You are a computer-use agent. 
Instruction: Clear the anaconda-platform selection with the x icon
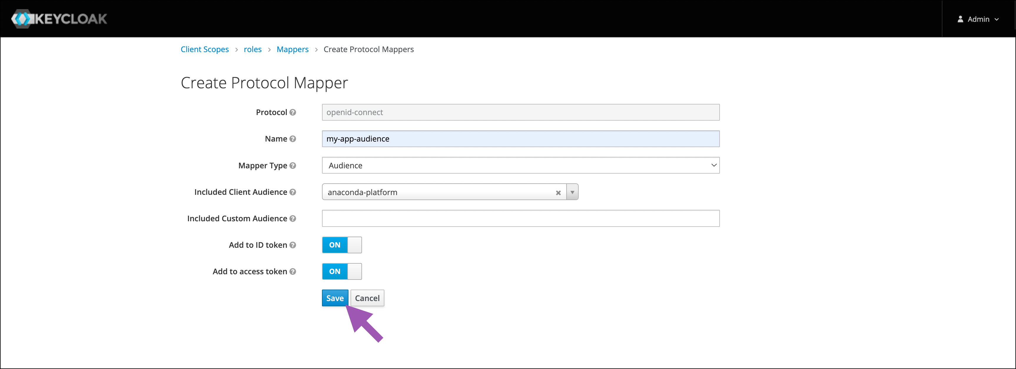[x=558, y=193]
